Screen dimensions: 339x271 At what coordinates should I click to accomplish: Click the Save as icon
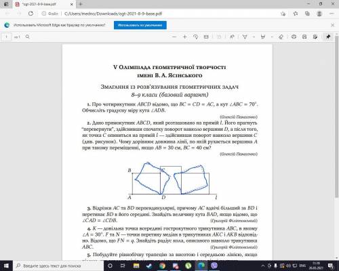(315, 37)
